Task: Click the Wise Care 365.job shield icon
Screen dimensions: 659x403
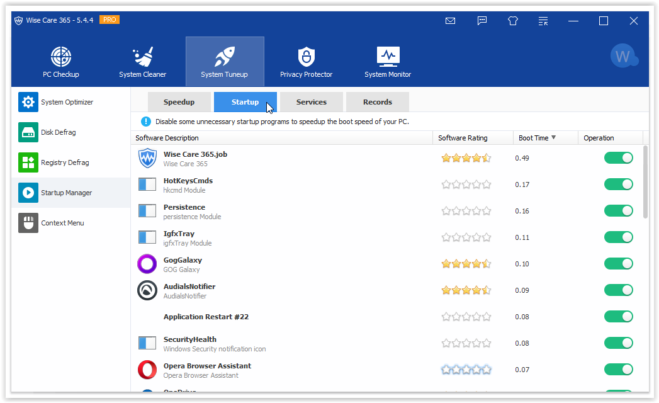Action: [x=147, y=158]
